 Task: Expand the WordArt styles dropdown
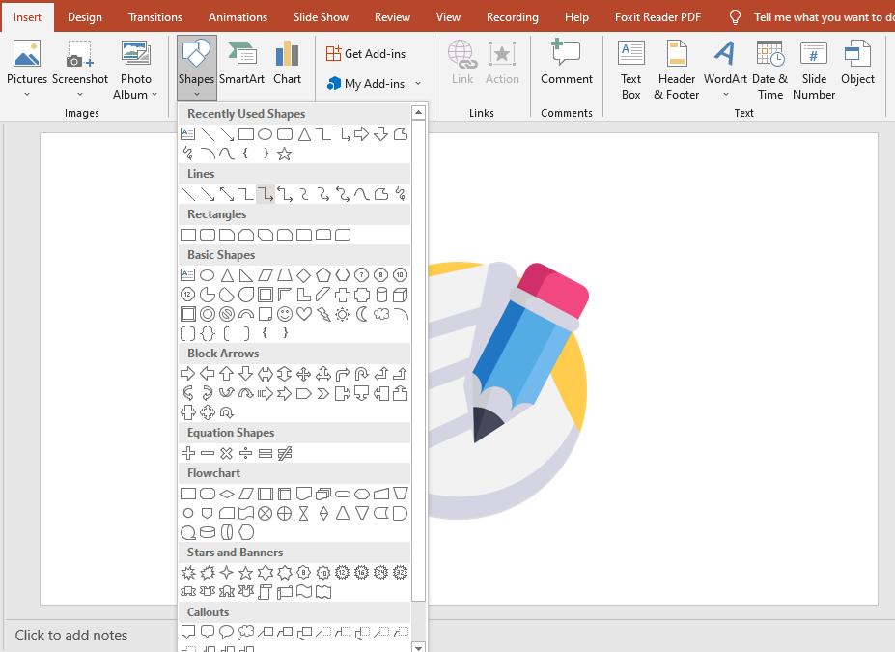click(725, 95)
